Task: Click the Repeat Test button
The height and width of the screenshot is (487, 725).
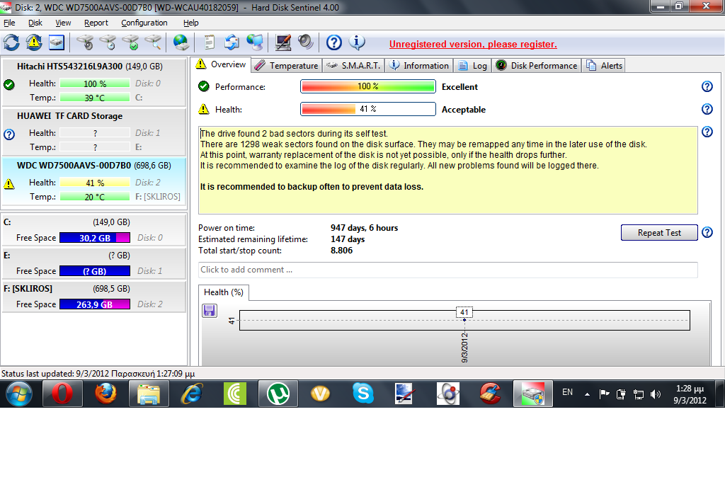Action: point(659,232)
